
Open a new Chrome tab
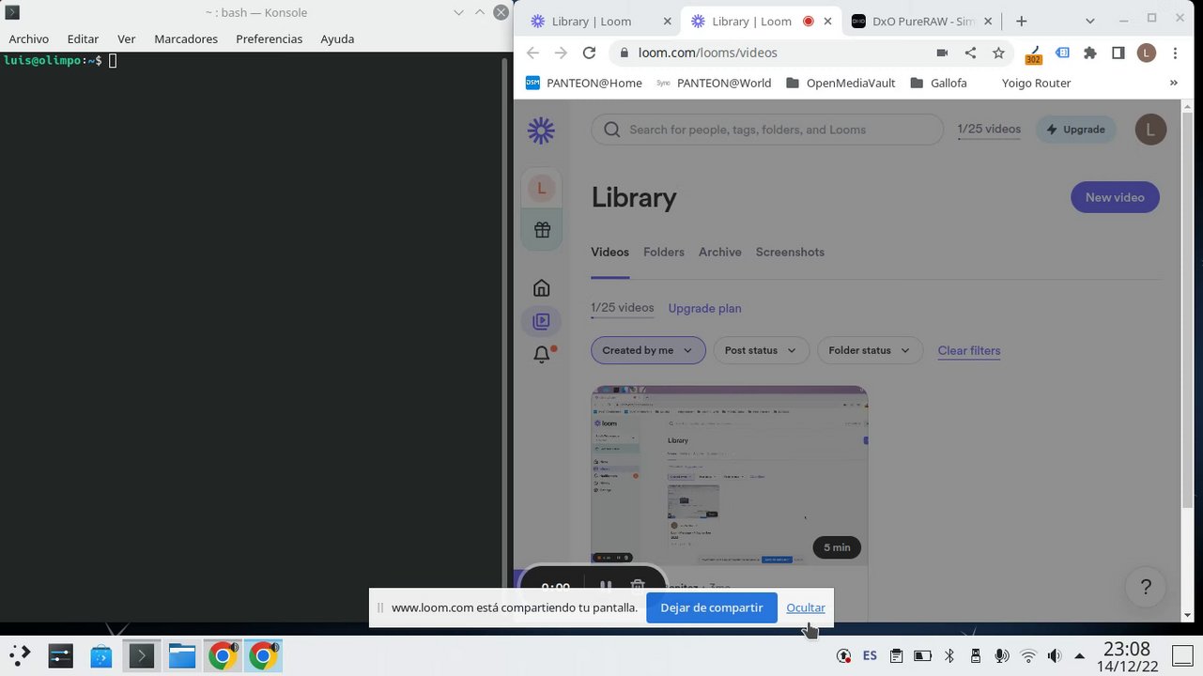point(1021,21)
